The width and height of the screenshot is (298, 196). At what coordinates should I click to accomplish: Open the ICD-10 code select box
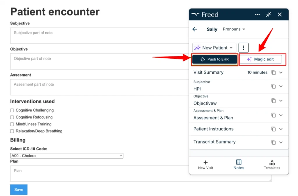click(x=67, y=156)
